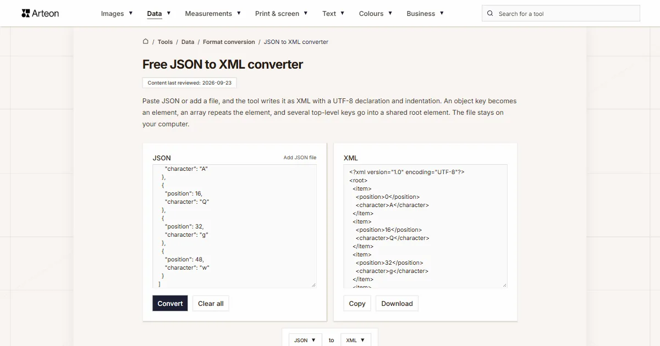
Task: Click the XML panel label
Action: pyautogui.click(x=351, y=158)
